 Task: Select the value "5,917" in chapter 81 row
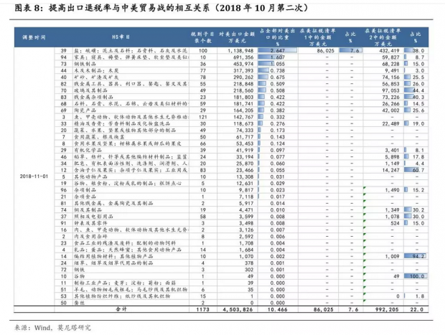[x=246, y=204]
